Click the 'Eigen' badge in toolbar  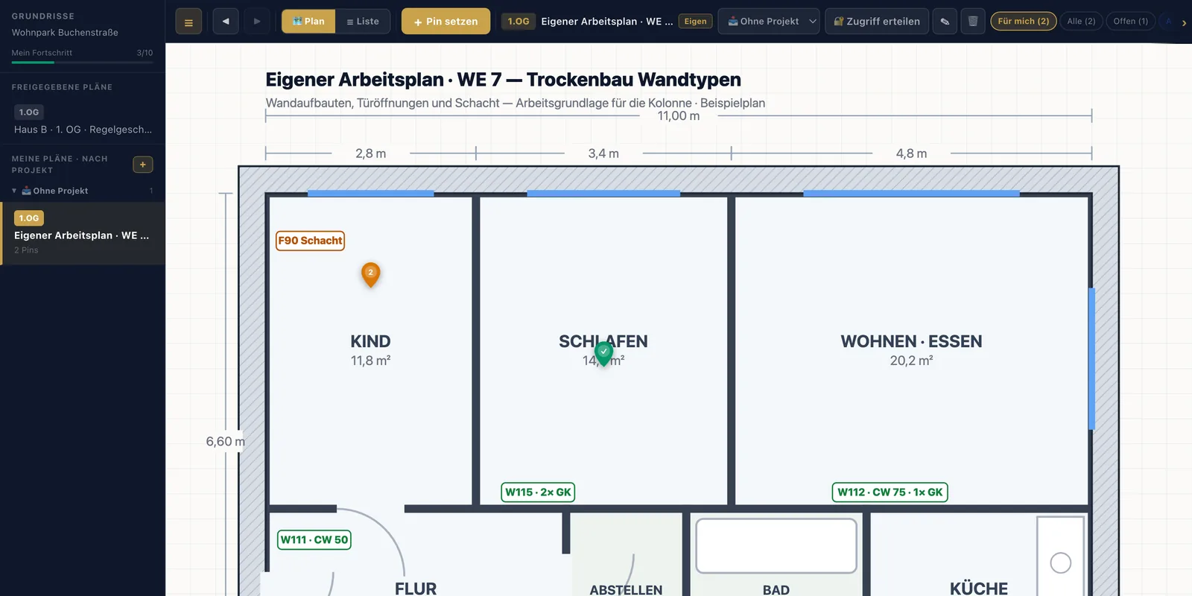[695, 22]
